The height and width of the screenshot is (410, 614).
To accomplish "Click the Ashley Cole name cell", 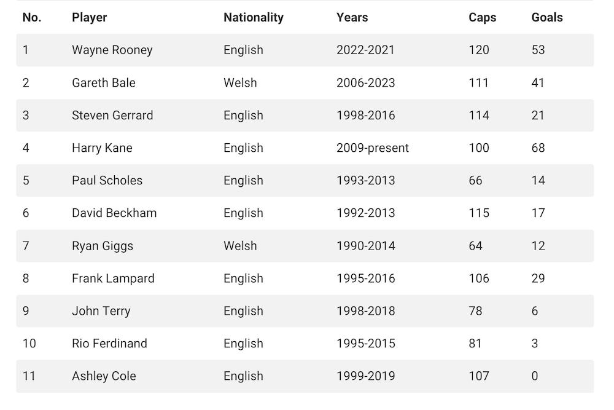I will (x=104, y=376).
